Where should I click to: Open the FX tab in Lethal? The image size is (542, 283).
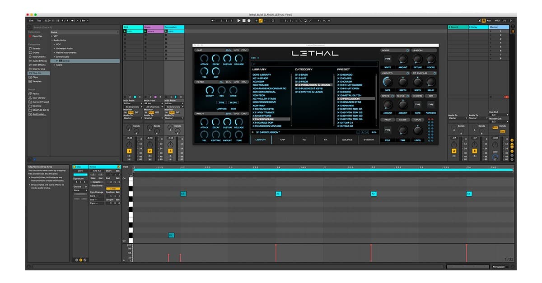point(325,140)
